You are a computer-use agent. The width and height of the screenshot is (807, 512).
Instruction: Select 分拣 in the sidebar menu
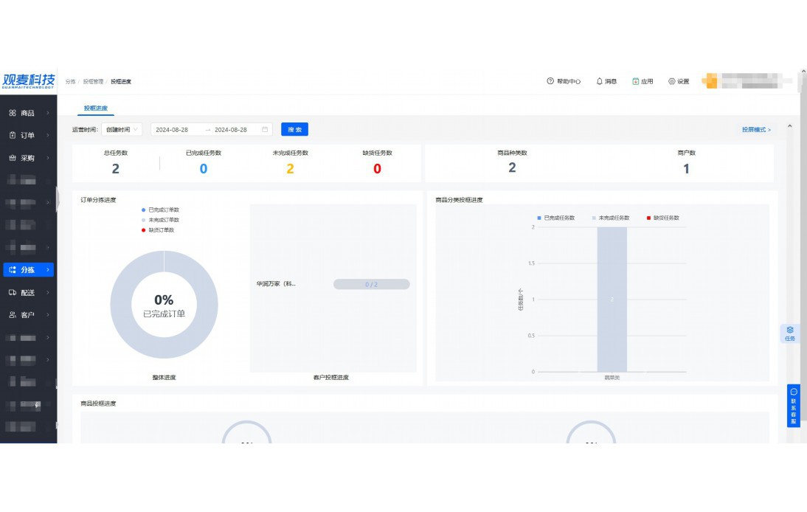coord(28,270)
